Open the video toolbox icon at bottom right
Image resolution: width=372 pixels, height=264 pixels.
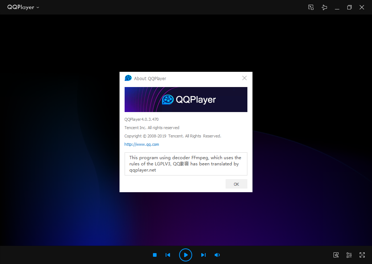[336, 255]
